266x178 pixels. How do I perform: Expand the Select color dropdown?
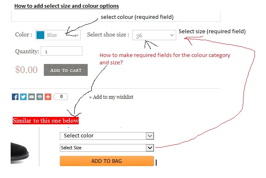pos(107,136)
